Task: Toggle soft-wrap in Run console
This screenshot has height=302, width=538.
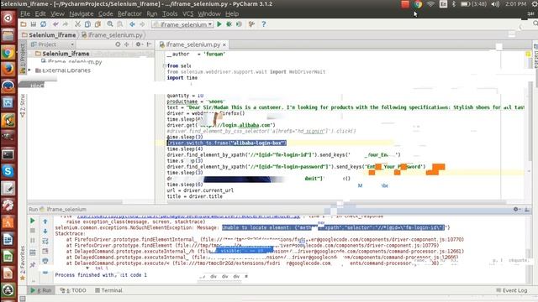Action: pyautogui.click(x=45, y=241)
